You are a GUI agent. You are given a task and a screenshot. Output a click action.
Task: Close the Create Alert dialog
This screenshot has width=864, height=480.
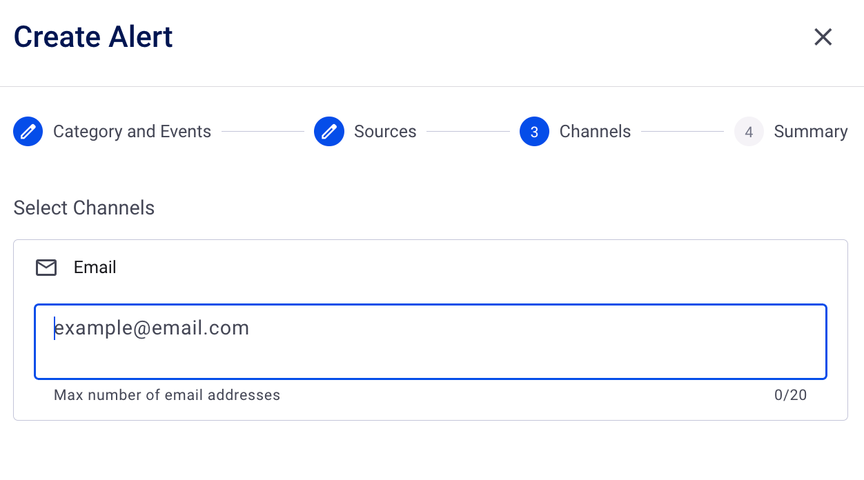823,37
